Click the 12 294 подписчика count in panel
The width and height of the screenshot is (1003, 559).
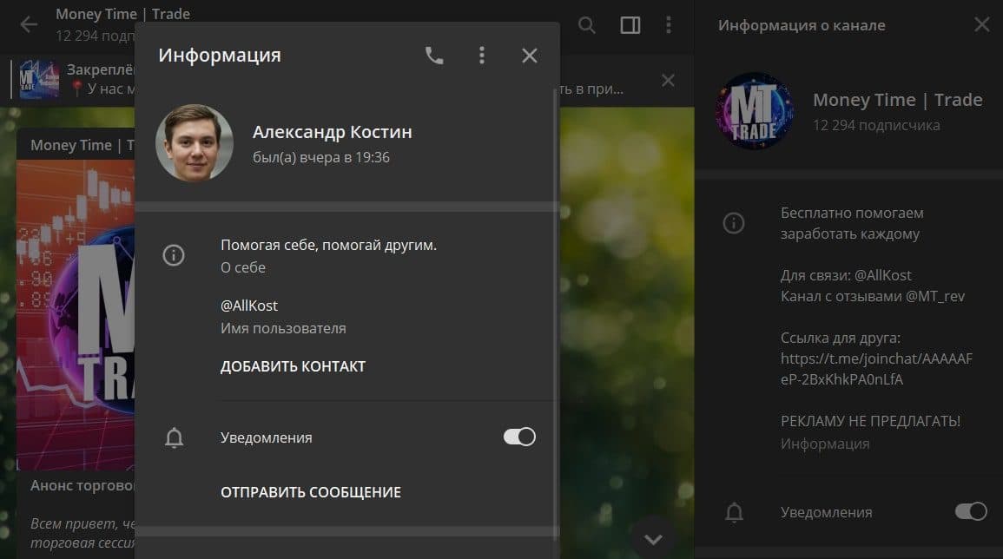876,125
